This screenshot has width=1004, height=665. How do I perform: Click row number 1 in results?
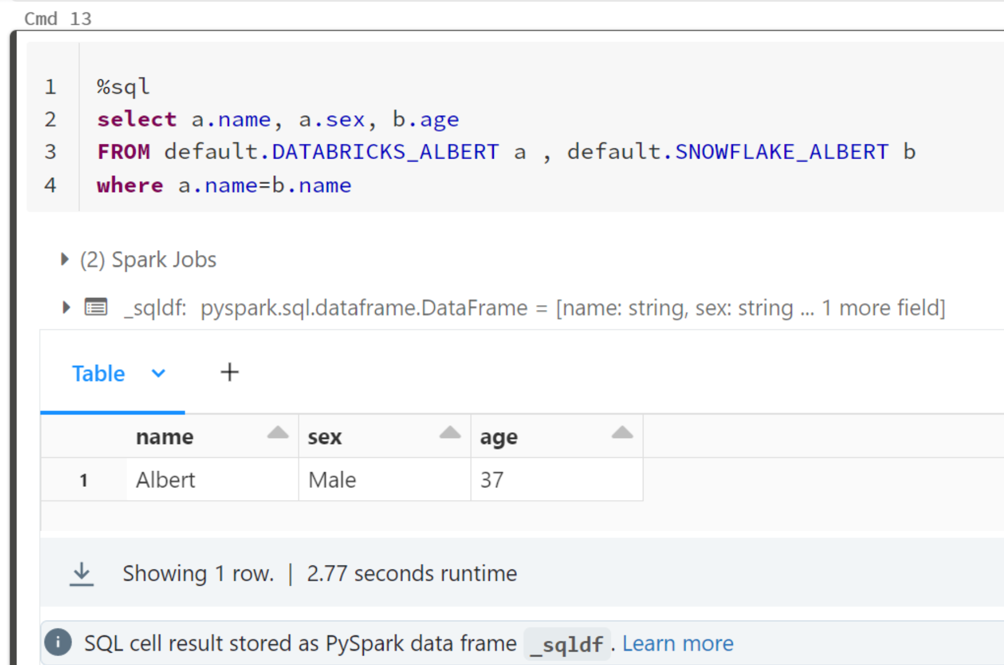pos(83,479)
